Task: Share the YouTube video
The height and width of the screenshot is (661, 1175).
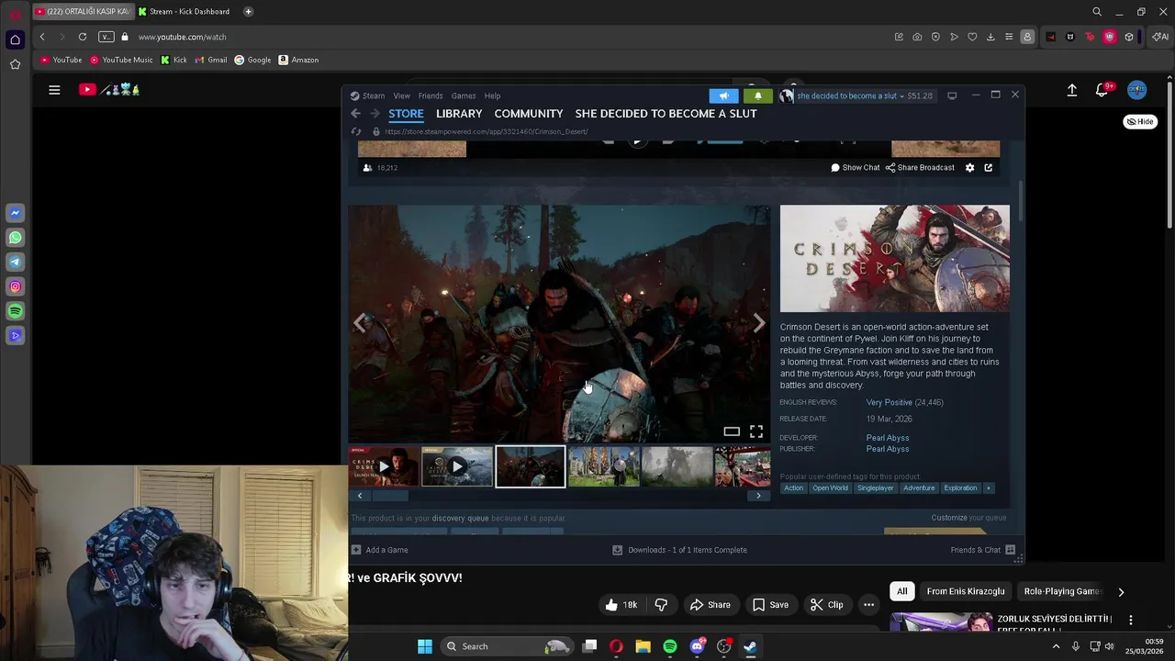Action: (x=710, y=605)
